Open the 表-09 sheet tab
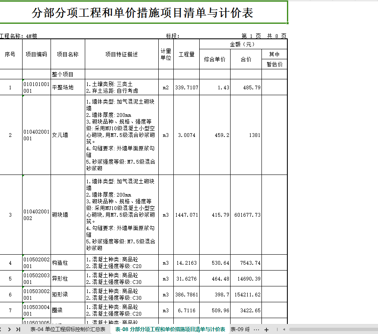 pyautogui.click(x=240, y=329)
